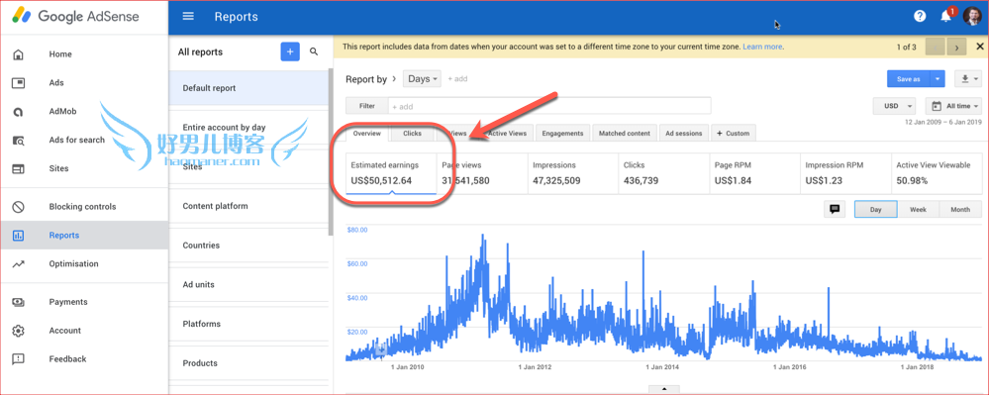Select the Clicks metric card
Screen dimensions: 989x395
tap(663, 173)
